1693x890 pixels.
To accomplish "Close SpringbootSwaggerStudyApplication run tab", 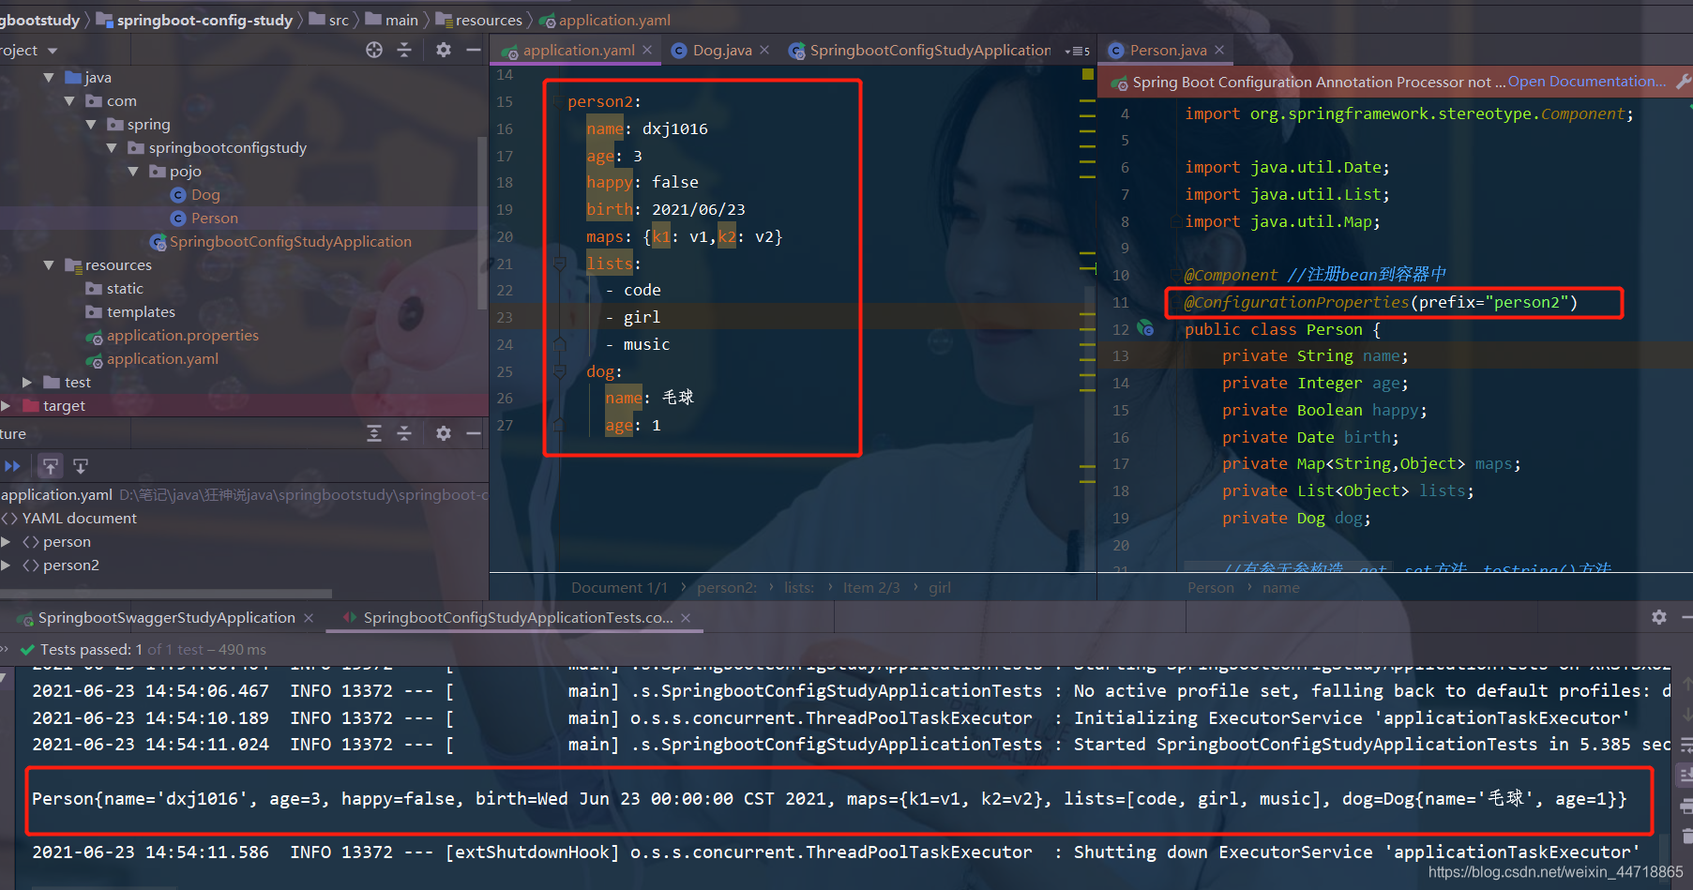I will coord(309,618).
